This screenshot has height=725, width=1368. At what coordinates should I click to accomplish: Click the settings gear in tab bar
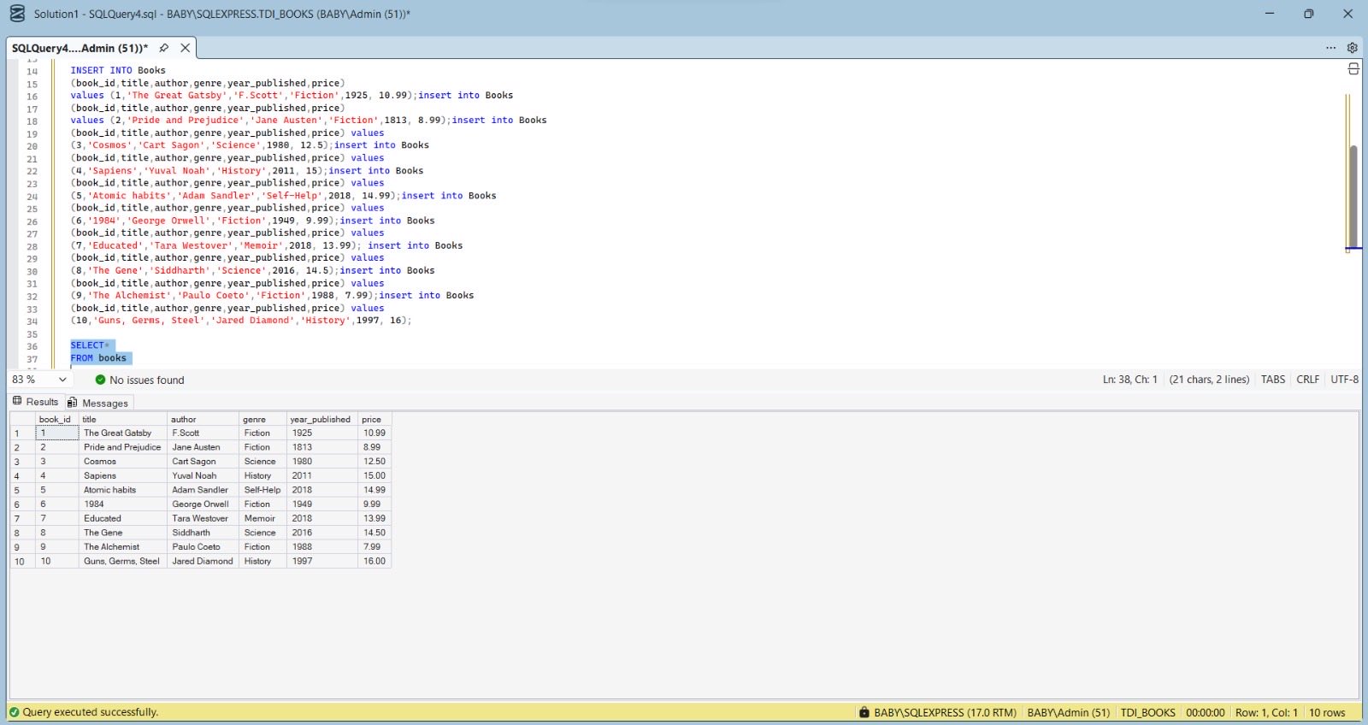(1352, 48)
